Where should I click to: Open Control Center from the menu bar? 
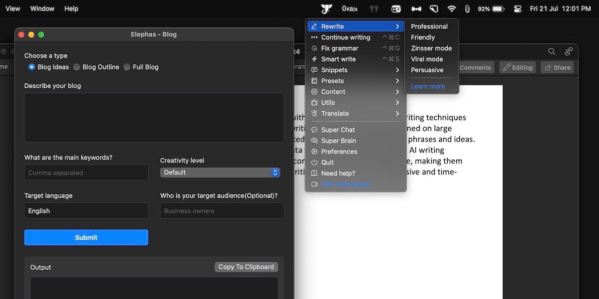pos(517,8)
